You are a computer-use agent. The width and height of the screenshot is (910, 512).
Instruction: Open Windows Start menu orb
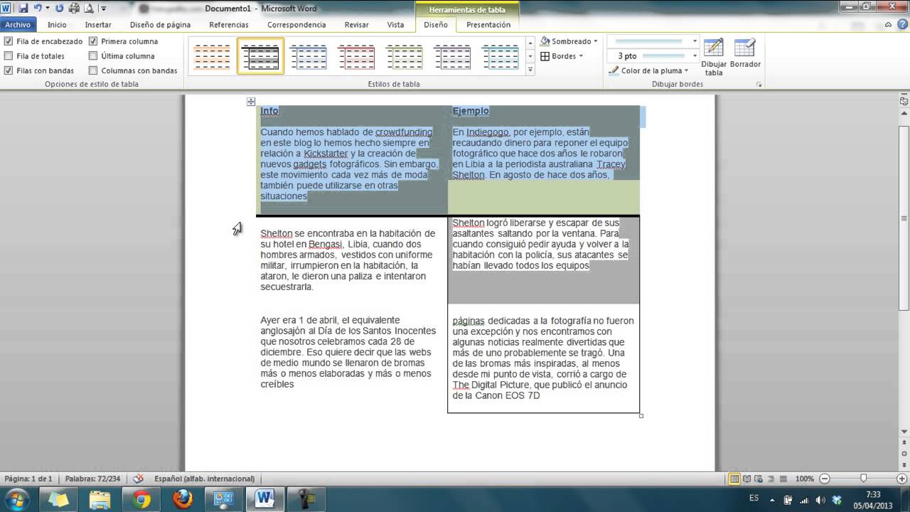click(x=17, y=498)
